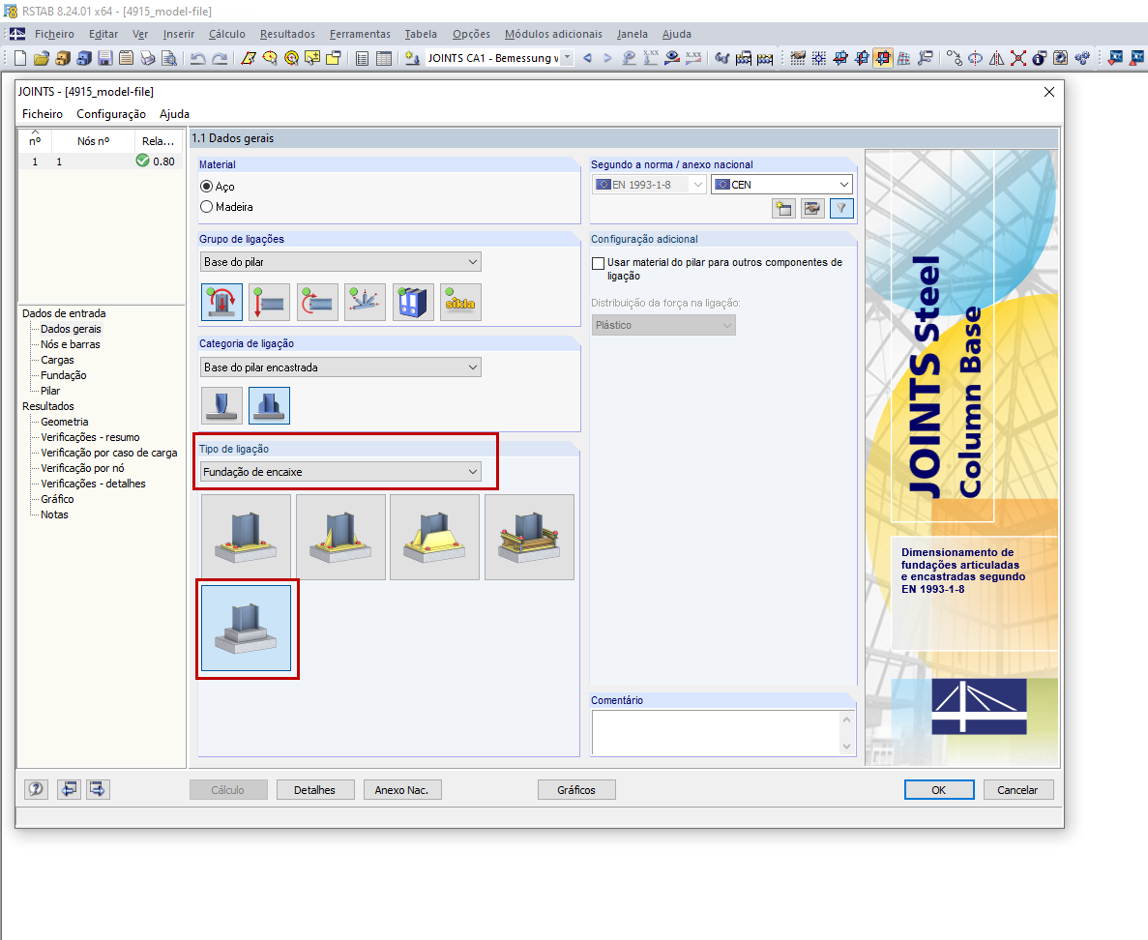The height and width of the screenshot is (940, 1148).
Task: Select the multi-member node joint group icon
Action: 365,303
